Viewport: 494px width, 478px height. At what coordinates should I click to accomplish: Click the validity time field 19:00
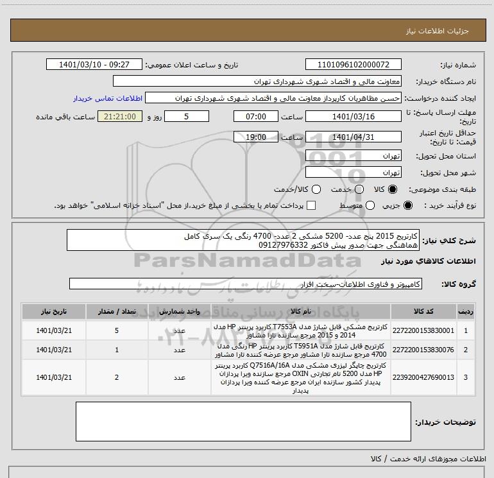pyautogui.click(x=256, y=137)
